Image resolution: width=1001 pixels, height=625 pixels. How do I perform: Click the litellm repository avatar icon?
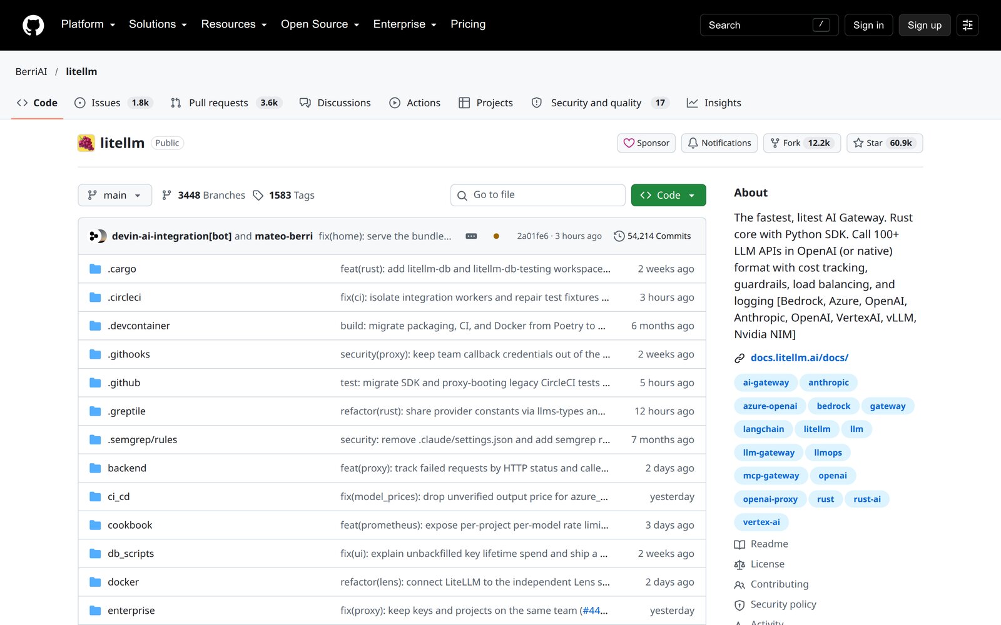[86, 143]
